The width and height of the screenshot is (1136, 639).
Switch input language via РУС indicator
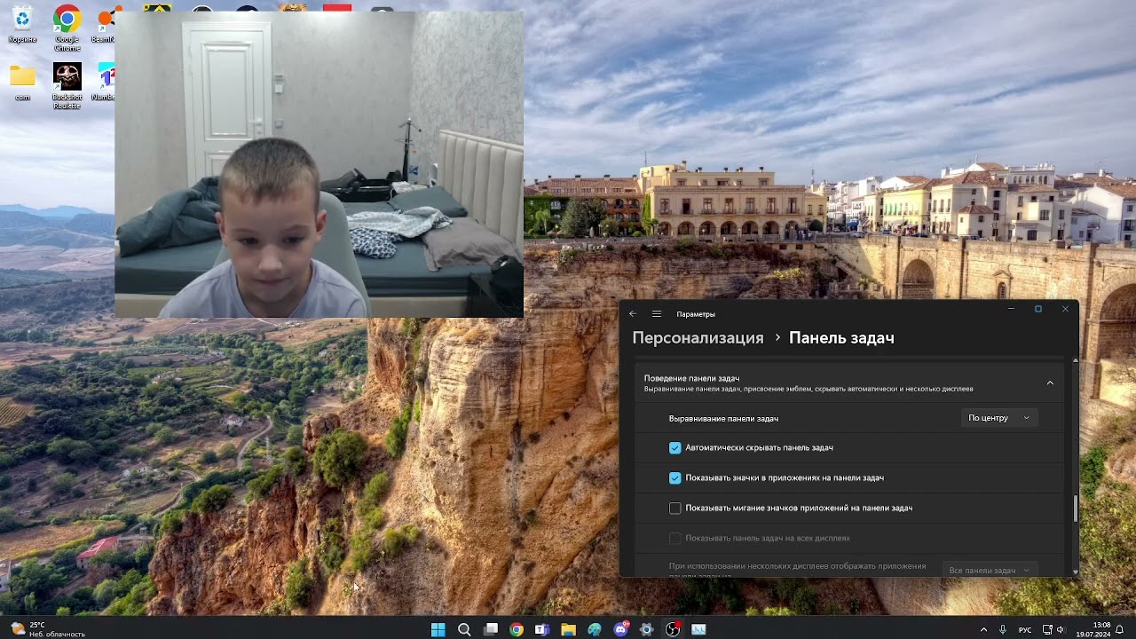point(1025,630)
